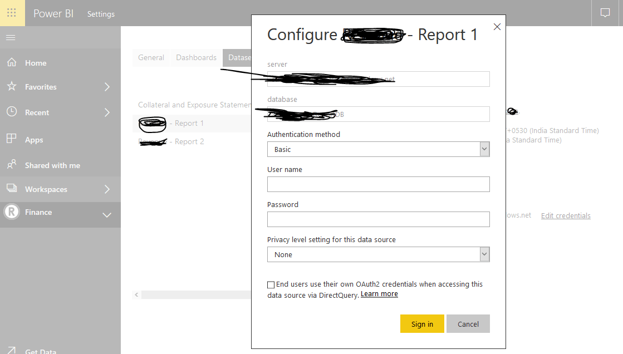
Task: Open the Authentication method dropdown
Action: (x=378, y=149)
